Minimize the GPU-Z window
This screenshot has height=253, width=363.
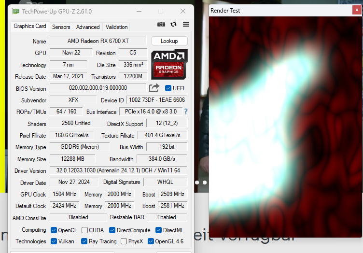tap(139, 11)
